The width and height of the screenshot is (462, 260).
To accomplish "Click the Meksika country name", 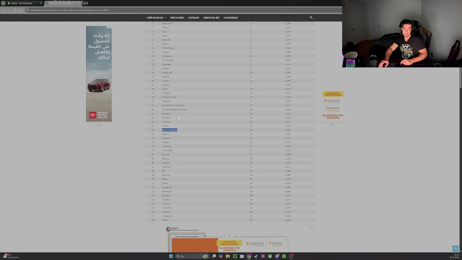I will pos(166,118).
